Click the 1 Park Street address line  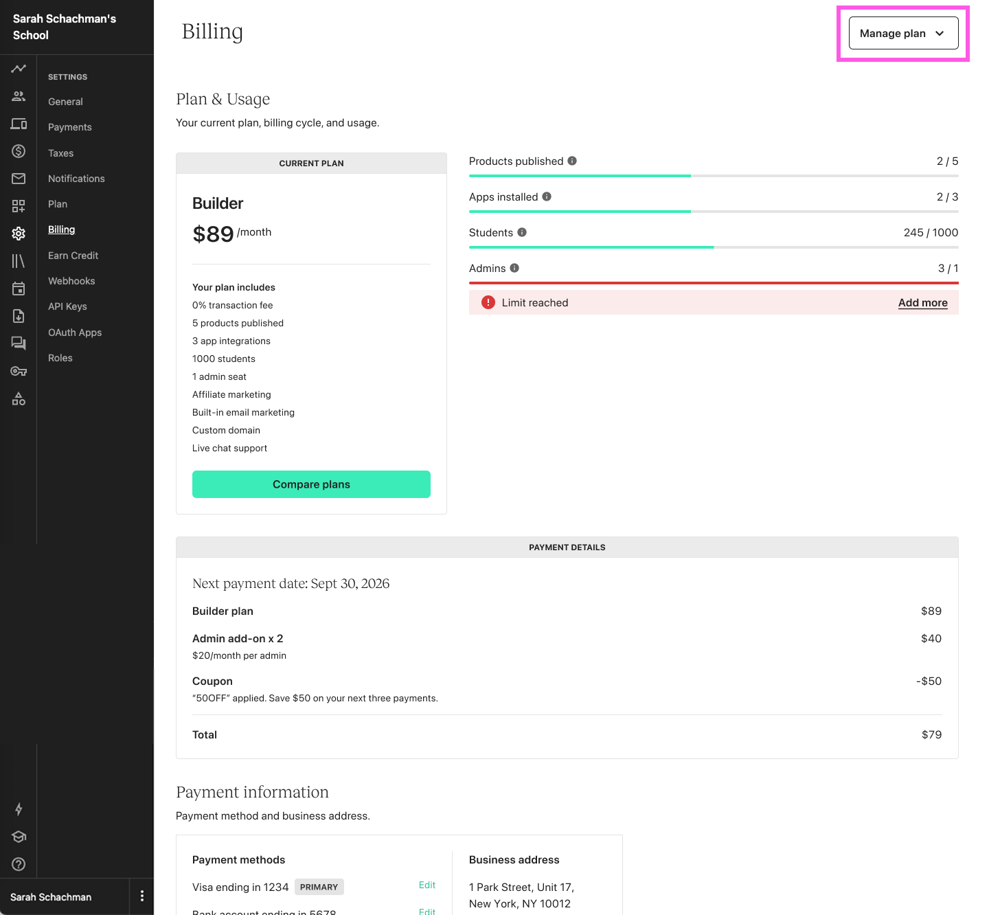[521, 888]
